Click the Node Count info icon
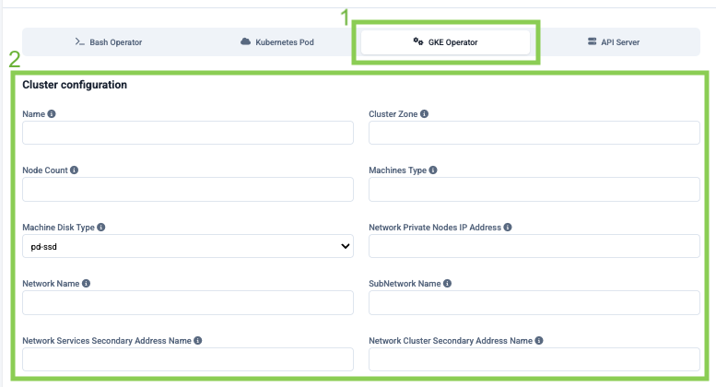This screenshot has width=716, height=387. [74, 170]
